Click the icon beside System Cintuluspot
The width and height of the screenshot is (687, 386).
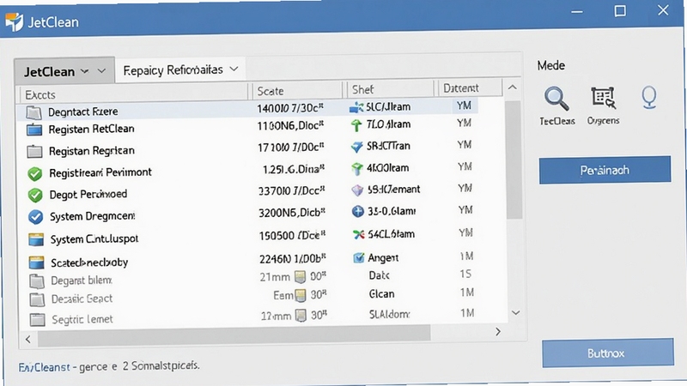[x=36, y=240]
